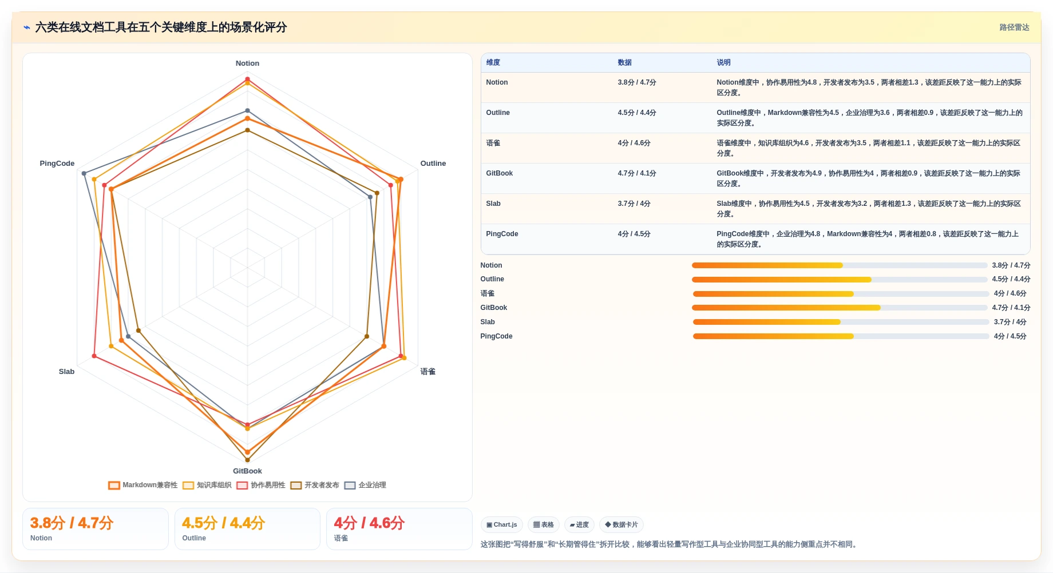Select the 数据 column header
The width and height of the screenshot is (1053, 573).
point(624,62)
